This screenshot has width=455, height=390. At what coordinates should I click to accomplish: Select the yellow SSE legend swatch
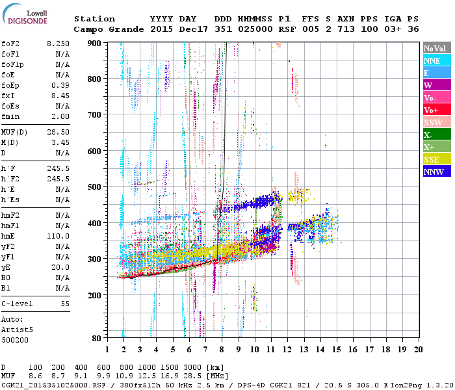pyautogui.click(x=437, y=159)
